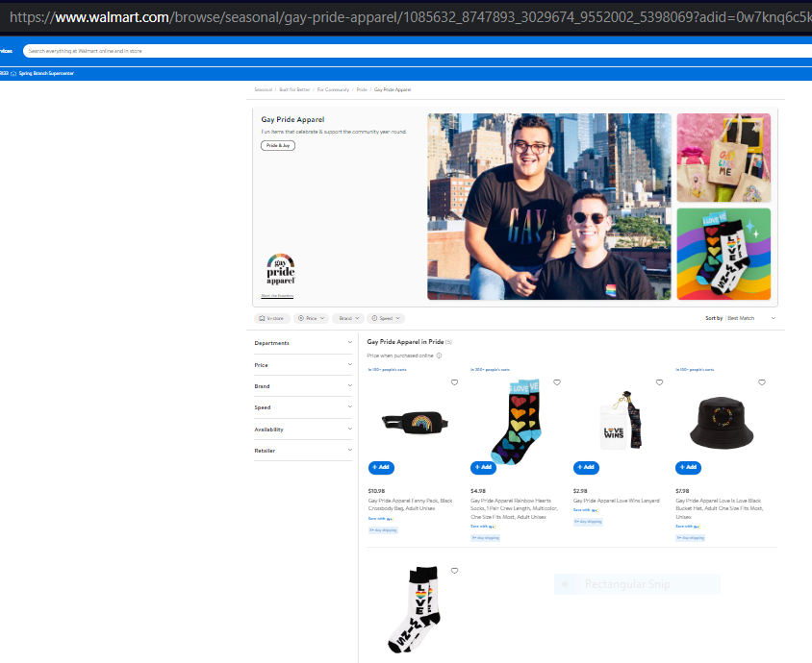Open the Love Is Love Bucket Hat title

(720, 509)
